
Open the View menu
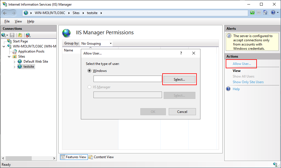[18, 21]
